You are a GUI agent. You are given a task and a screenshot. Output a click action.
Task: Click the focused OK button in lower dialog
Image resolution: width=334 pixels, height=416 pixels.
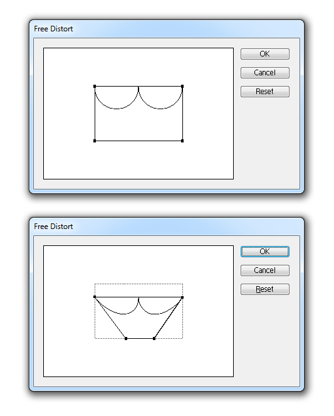point(264,252)
